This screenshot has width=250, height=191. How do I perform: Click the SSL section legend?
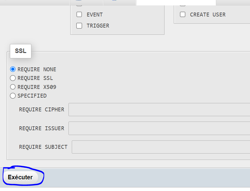[20, 51]
